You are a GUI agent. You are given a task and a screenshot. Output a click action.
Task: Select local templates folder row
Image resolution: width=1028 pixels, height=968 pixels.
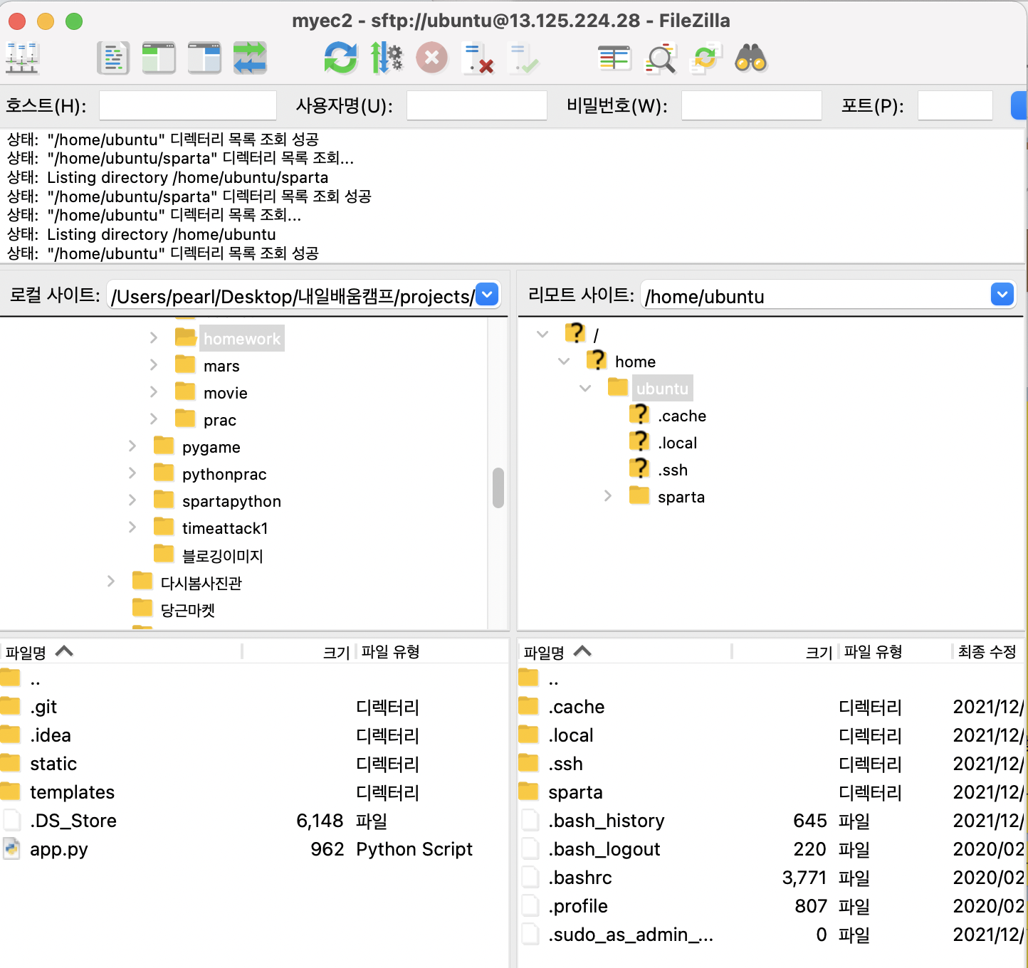[x=254, y=792]
